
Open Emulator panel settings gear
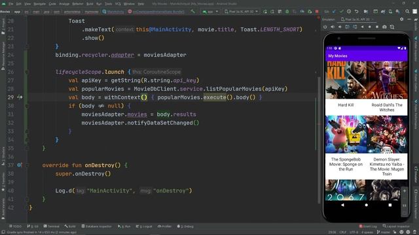(x=401, y=19)
